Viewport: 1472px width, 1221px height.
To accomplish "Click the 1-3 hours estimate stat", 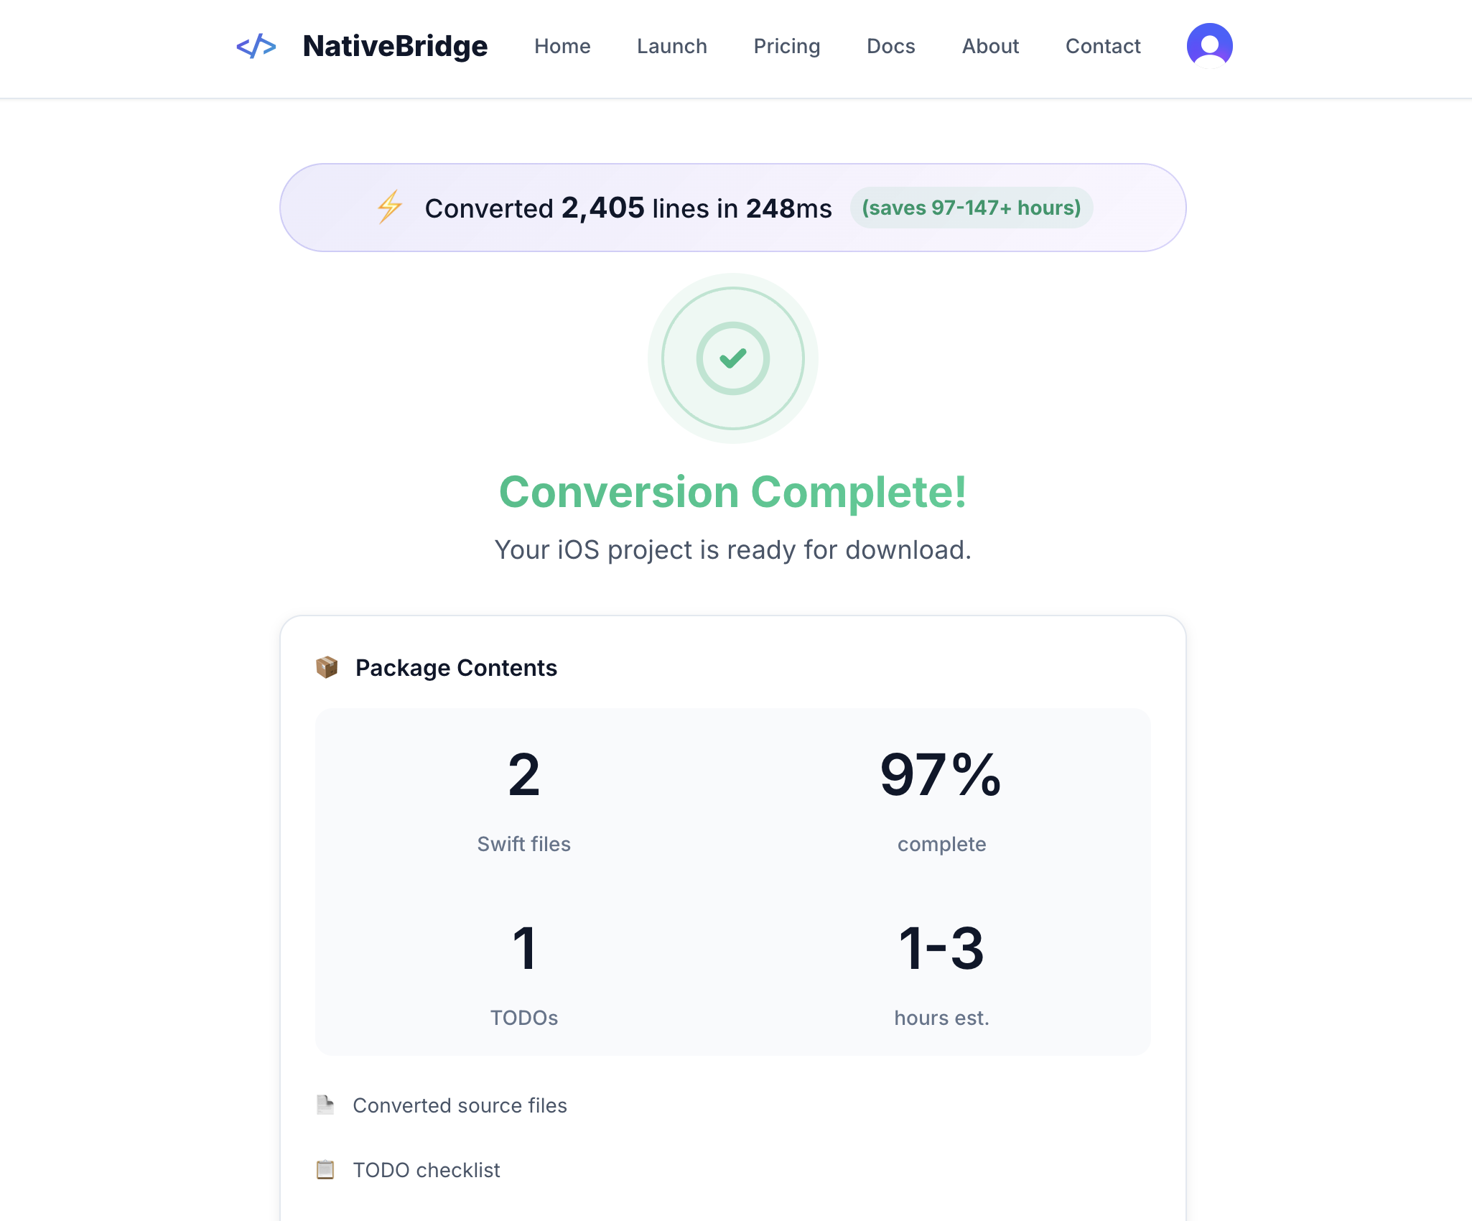I will (x=941, y=950).
